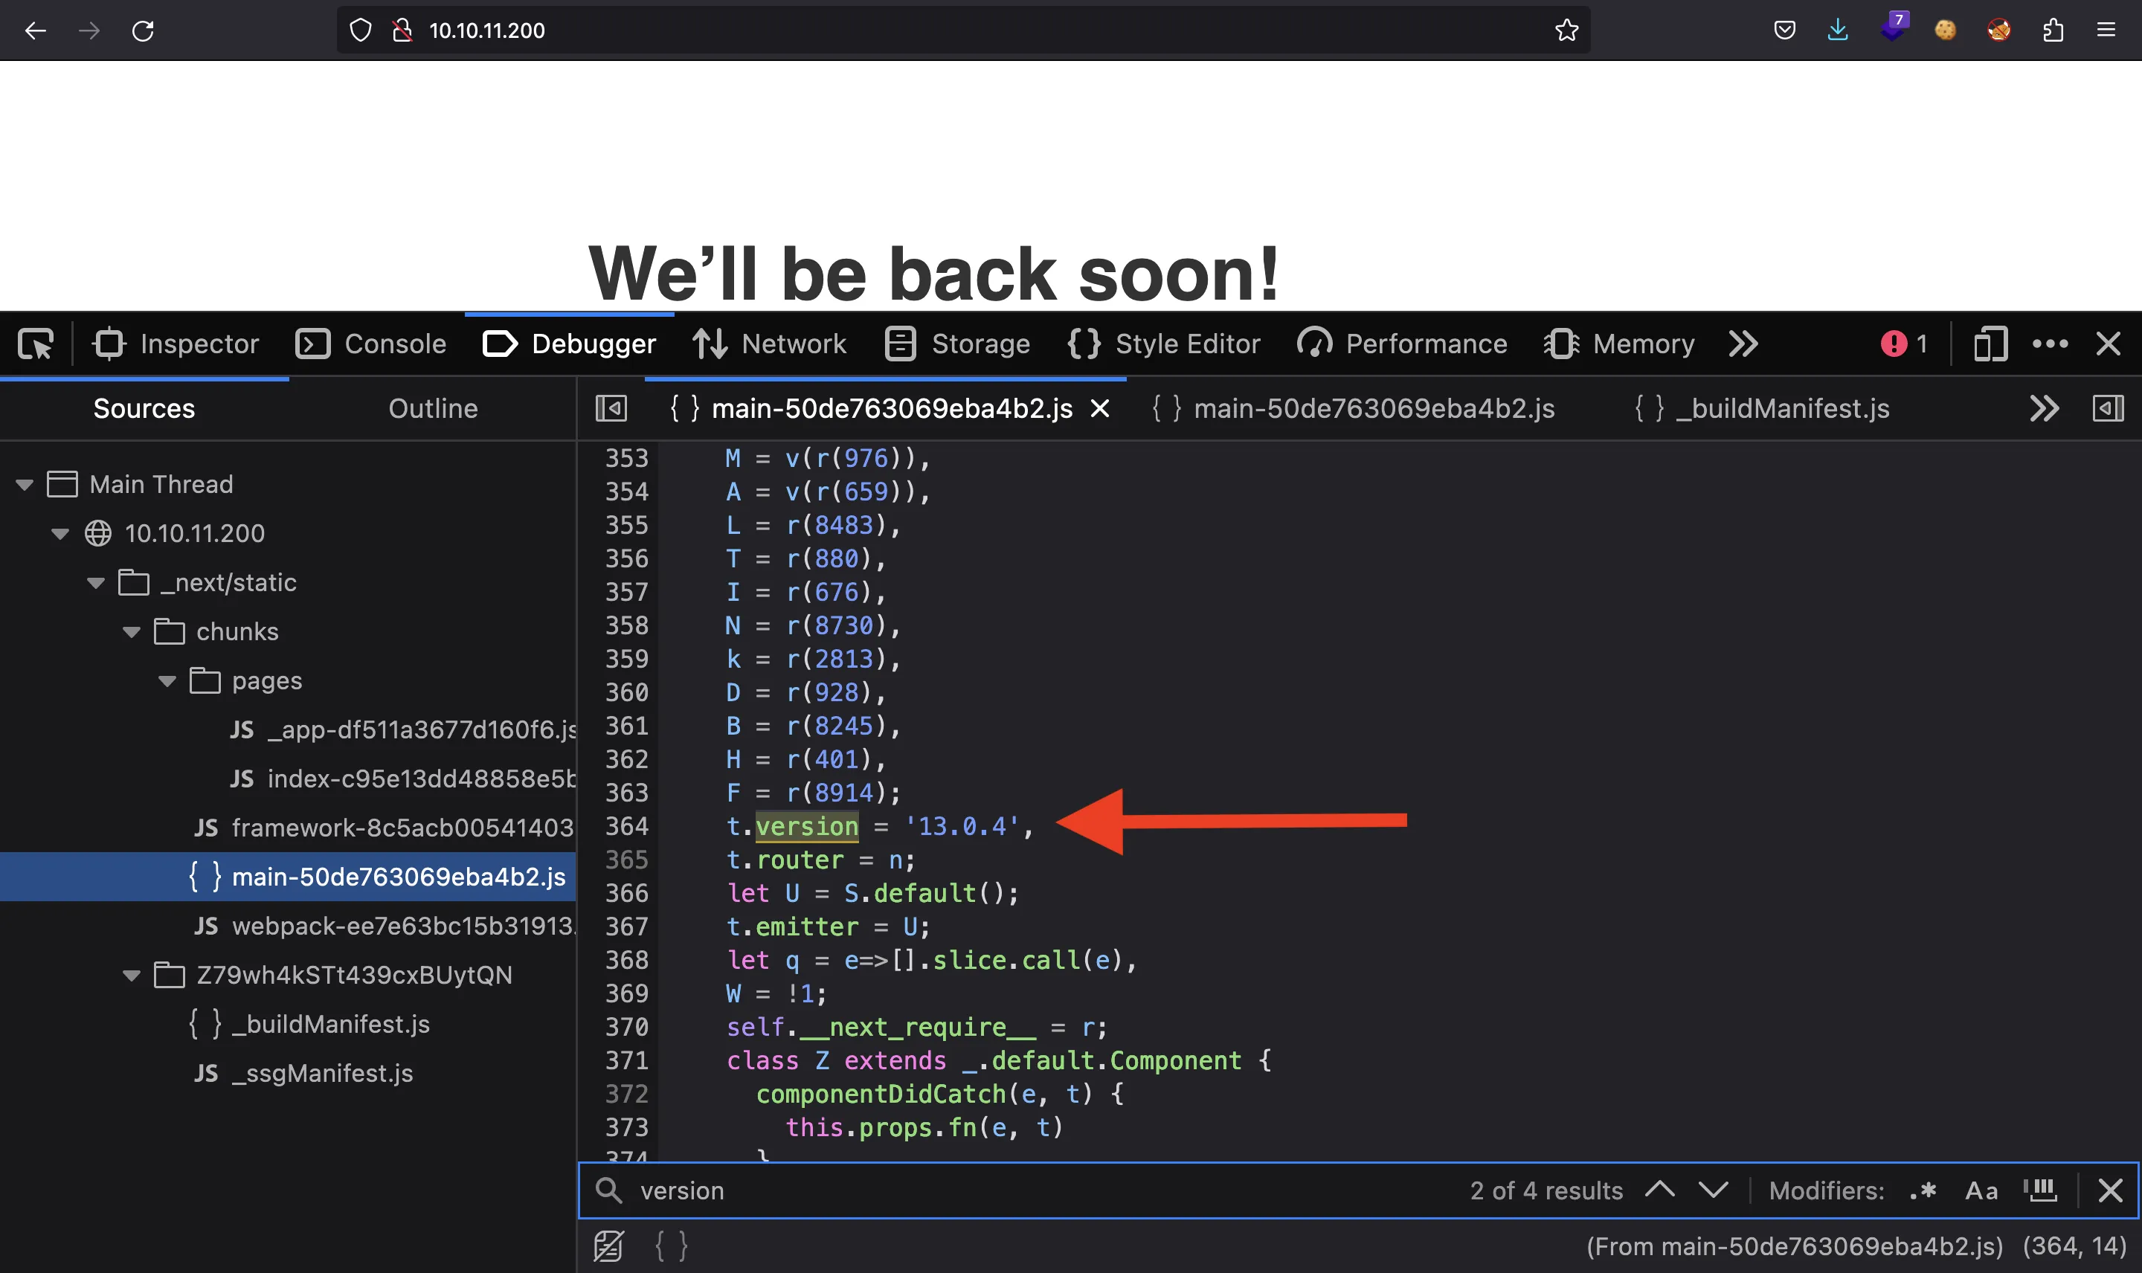Viewport: 2142px width, 1273px height.
Task: Toggle whole word search modifier
Action: tap(2039, 1190)
